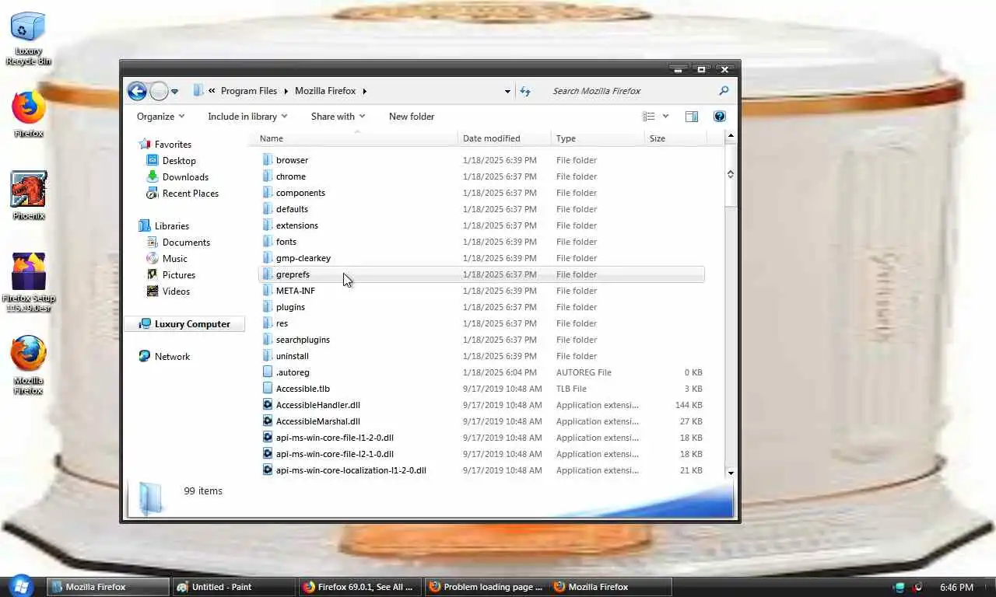
Task: Select the uninstall folder
Action: coord(292,356)
